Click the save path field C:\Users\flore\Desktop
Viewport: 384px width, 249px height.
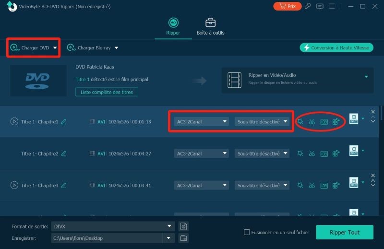click(x=107, y=238)
